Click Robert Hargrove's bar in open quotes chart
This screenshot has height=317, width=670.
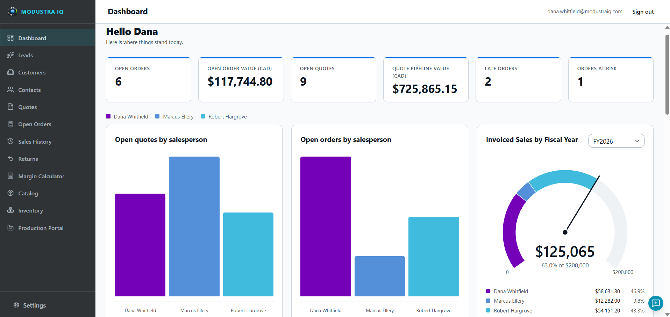tap(248, 254)
